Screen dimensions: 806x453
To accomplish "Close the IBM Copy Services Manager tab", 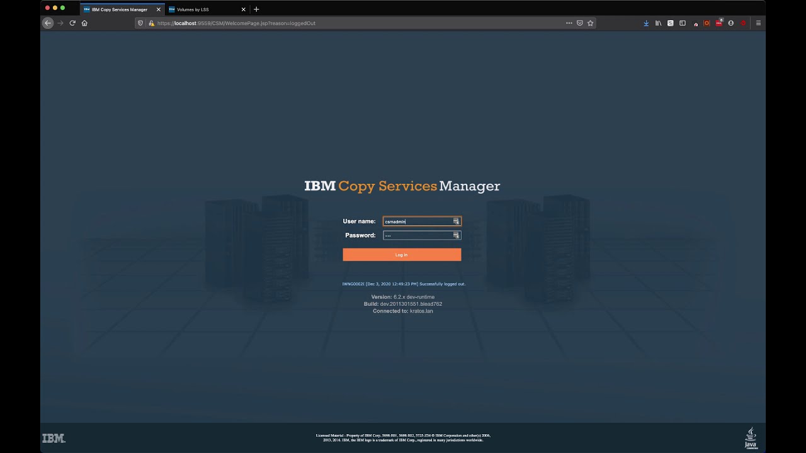I will tap(159, 9).
